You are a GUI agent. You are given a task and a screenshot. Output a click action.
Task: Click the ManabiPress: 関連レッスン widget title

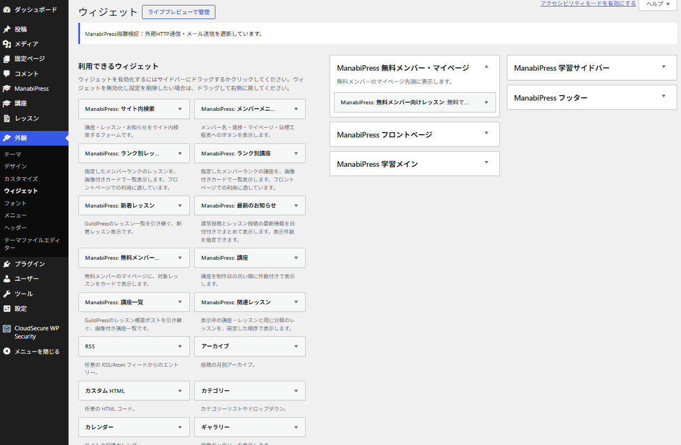236,302
